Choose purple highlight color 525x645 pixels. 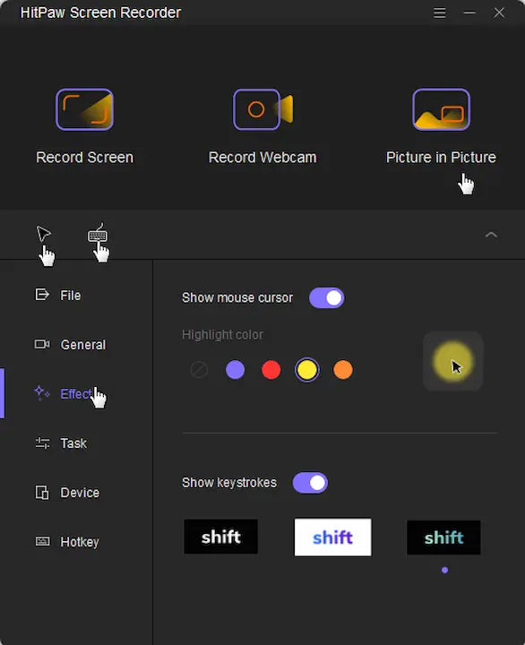click(x=236, y=369)
